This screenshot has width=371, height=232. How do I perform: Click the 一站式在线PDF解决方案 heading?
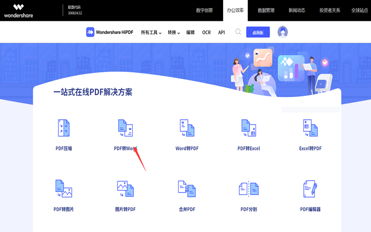coord(93,92)
